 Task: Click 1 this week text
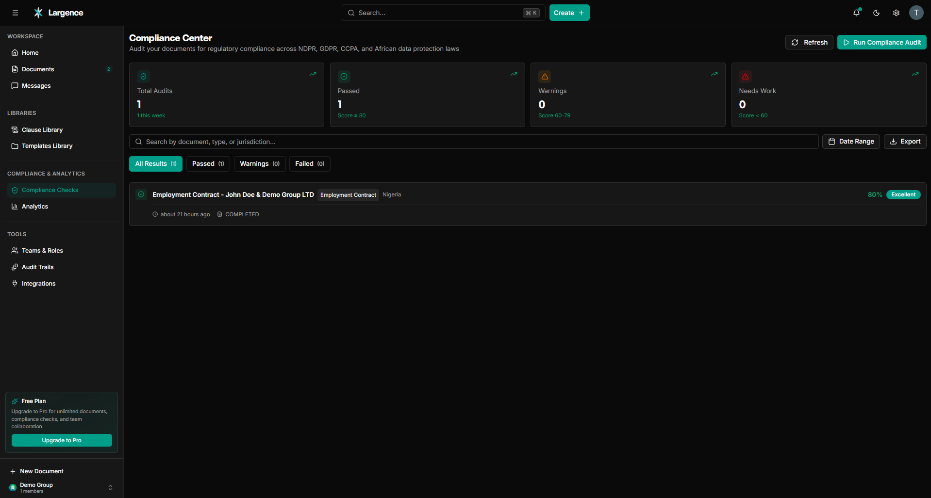[151, 115]
